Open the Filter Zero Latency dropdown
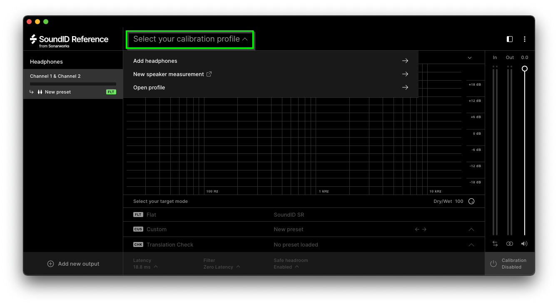 [x=222, y=267]
